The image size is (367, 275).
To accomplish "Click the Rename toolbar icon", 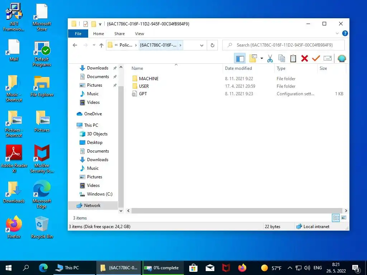I will coord(328,58).
